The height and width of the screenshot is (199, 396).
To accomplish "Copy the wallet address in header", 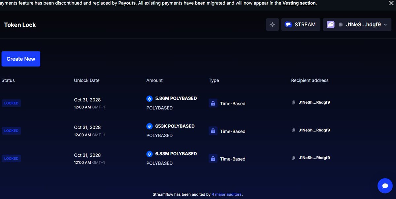I will pos(341,25).
